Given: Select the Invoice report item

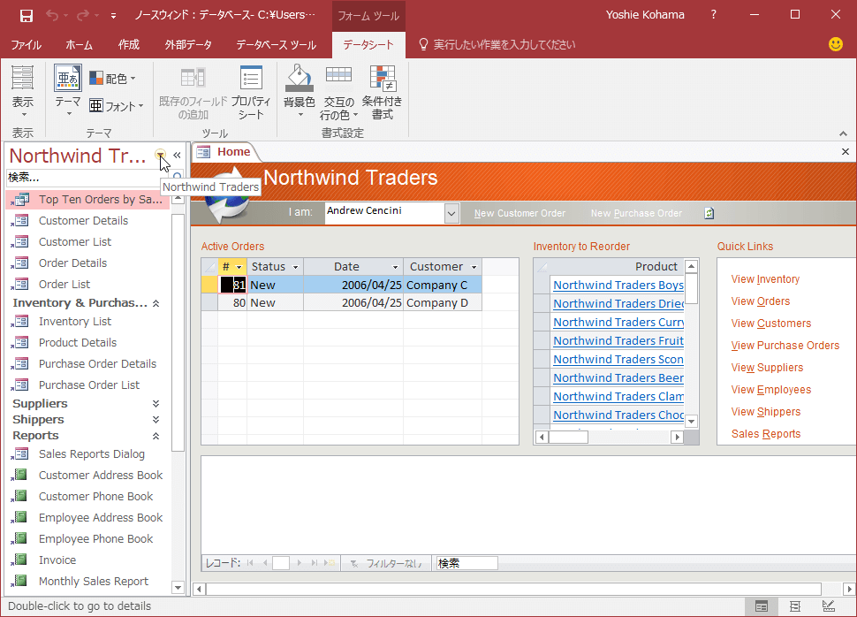Looking at the screenshot, I should pyautogui.click(x=57, y=560).
